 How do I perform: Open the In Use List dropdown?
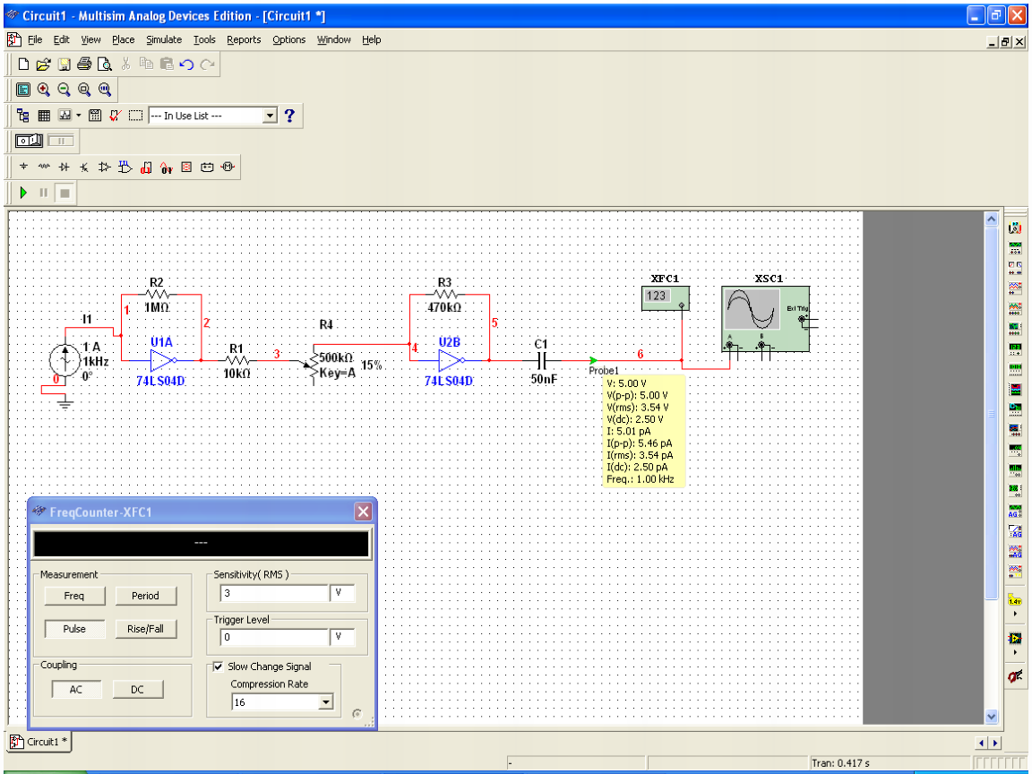[270, 116]
